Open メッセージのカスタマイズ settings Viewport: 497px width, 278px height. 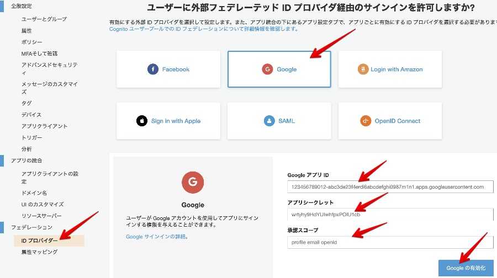[x=50, y=88]
